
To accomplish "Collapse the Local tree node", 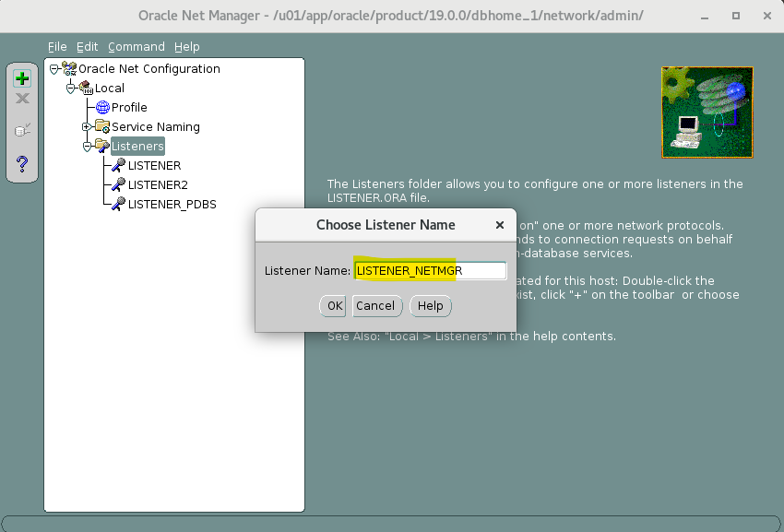I will point(70,89).
